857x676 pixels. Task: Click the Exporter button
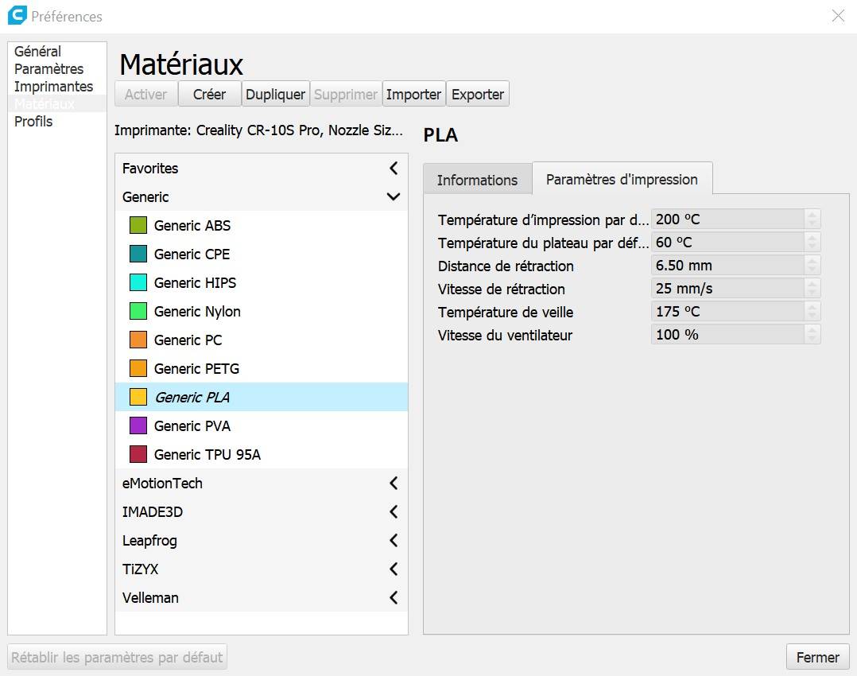[x=478, y=94]
